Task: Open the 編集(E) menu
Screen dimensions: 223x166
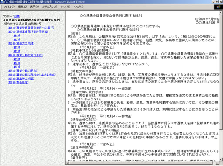Action: (x=22, y=7)
